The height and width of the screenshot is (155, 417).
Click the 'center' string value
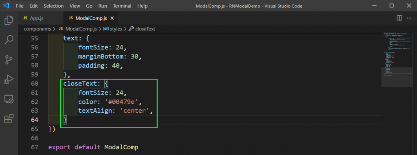pos(134,111)
